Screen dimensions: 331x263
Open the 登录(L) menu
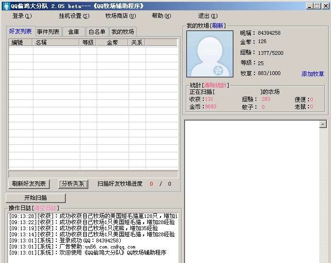[22, 16]
